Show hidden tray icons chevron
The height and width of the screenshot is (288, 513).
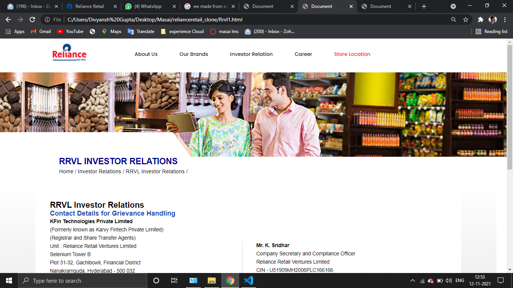point(413,280)
